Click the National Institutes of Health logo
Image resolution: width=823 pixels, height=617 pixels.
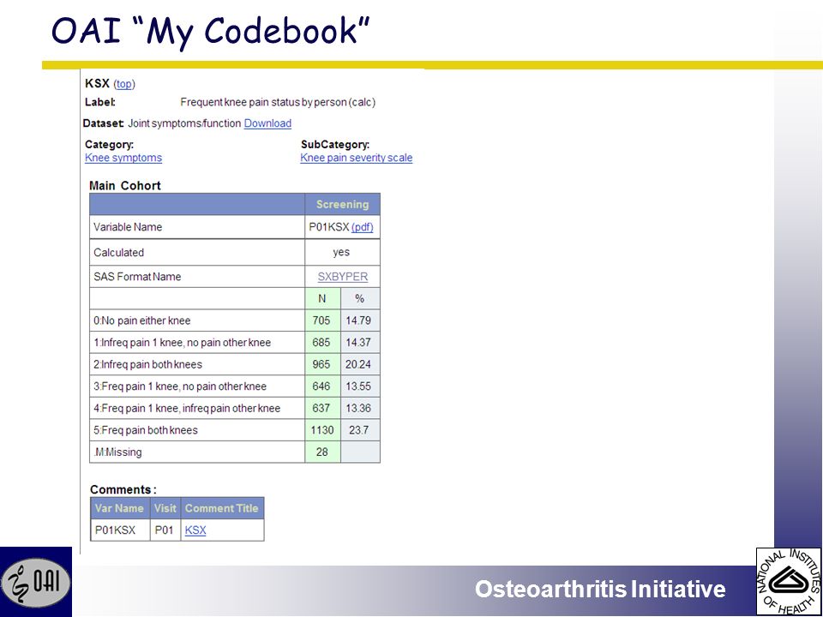[789, 582]
